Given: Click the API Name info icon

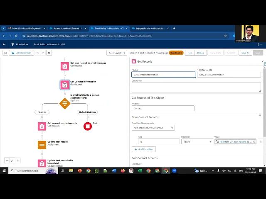Looking at the screenshot, I should tap(211, 70).
